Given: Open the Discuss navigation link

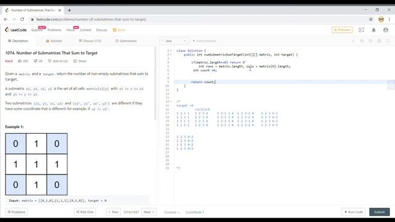Looking at the screenshot, I should [x=101, y=30].
